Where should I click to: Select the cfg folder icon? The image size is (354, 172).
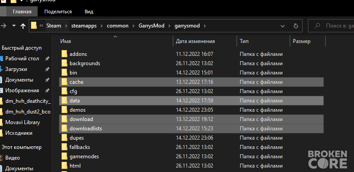pyautogui.click(x=65, y=91)
